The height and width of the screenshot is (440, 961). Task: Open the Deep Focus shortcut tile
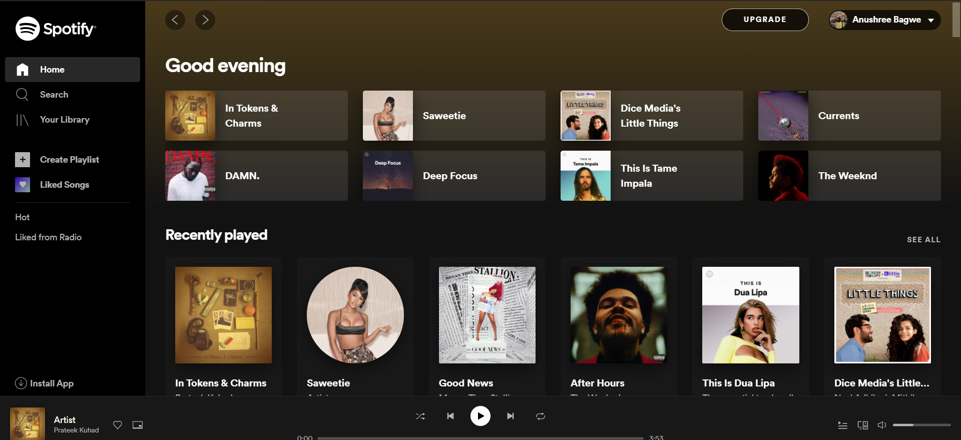(454, 176)
